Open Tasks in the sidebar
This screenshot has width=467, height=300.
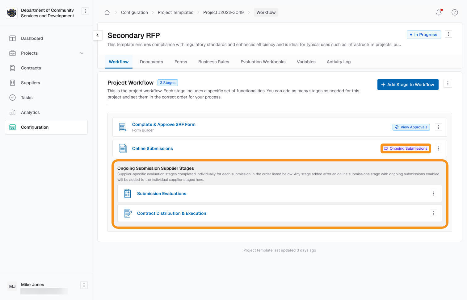pos(27,98)
